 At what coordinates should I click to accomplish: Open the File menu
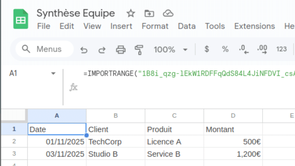click(44, 26)
